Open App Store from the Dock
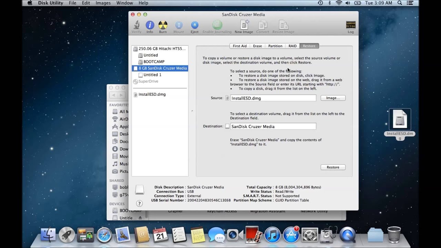This screenshot has width=441, height=248. [x=291, y=235]
